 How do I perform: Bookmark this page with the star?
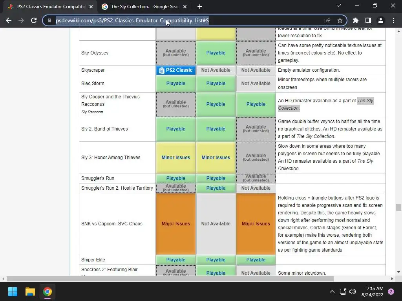click(340, 20)
